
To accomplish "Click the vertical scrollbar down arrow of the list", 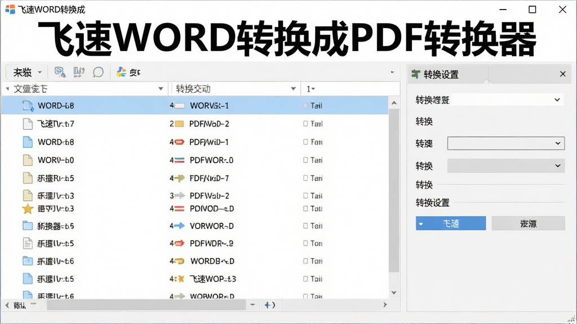I will tap(394, 292).
